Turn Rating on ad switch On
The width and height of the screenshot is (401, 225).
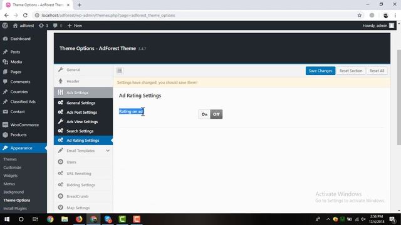coord(204,114)
